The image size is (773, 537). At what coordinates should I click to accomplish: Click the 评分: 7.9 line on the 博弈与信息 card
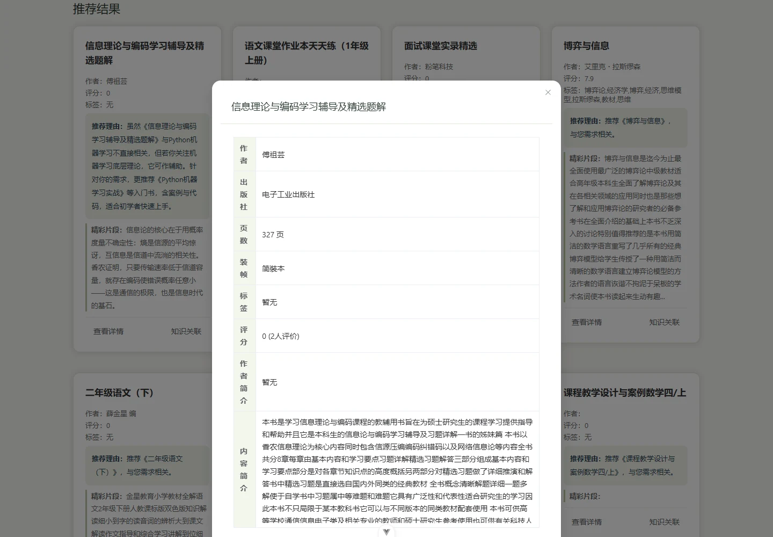(579, 78)
